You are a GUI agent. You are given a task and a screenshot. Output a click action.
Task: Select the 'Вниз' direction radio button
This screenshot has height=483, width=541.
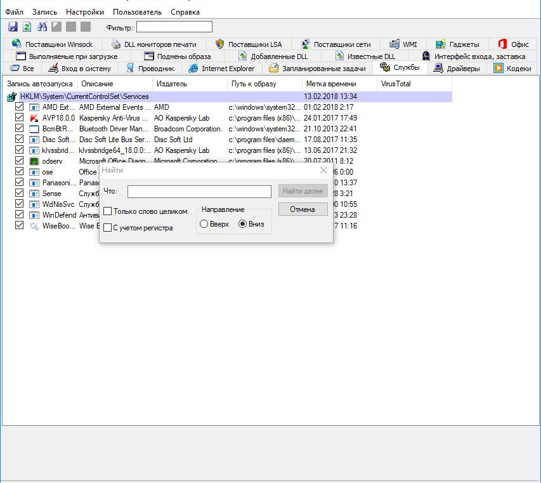click(x=242, y=224)
